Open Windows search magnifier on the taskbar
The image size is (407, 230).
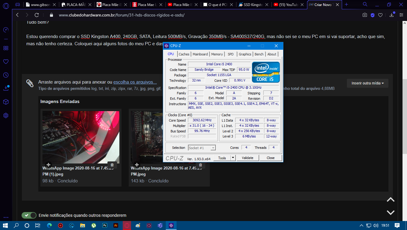pos(16,226)
